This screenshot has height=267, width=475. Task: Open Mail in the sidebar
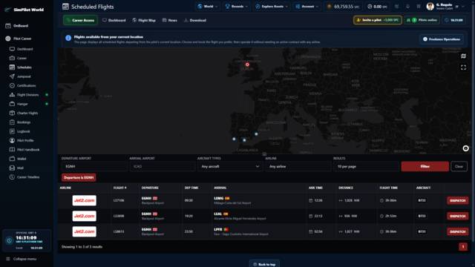pyautogui.click(x=16, y=168)
